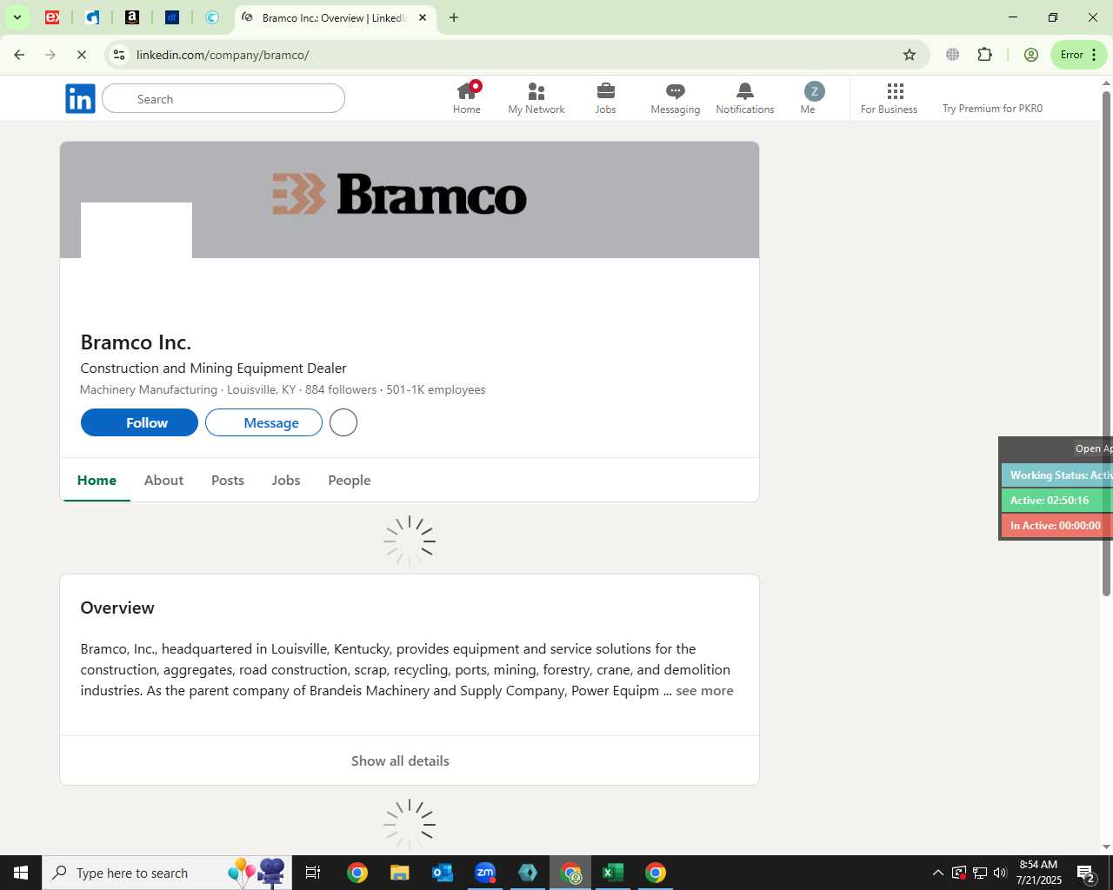
Task: Click Show all details
Action: tap(400, 760)
